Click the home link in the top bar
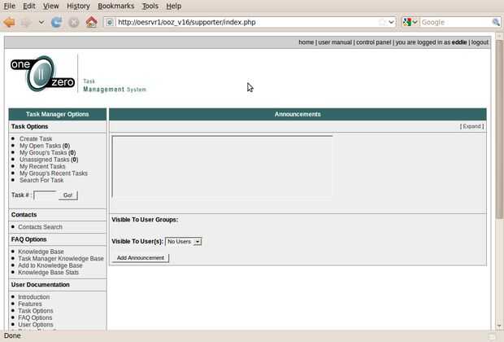504x342 pixels. [306, 42]
